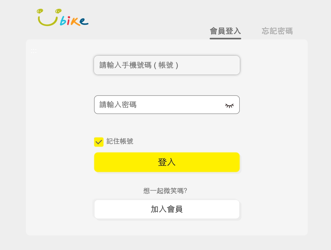Click the 加入會員 button
The width and height of the screenshot is (331, 250).
coord(167,209)
